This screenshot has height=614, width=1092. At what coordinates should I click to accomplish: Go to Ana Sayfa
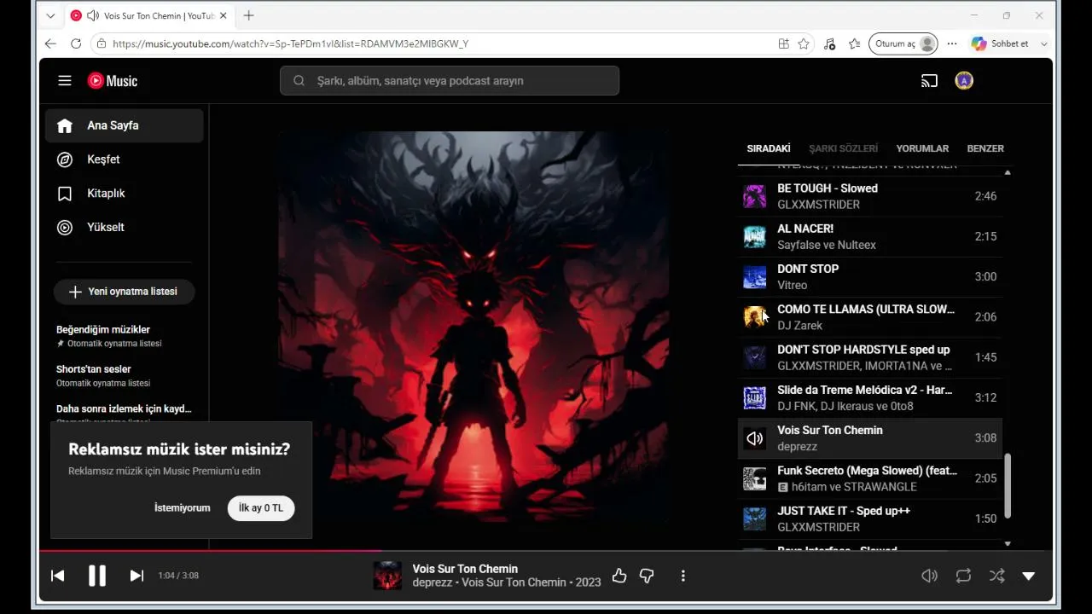pos(125,125)
